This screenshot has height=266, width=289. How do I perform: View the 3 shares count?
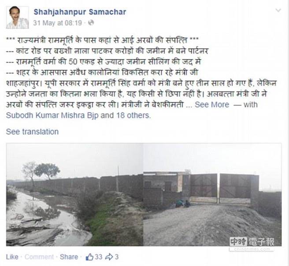[117, 257]
